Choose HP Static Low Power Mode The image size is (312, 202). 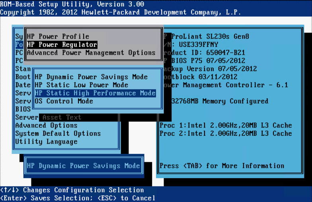tap(81, 85)
